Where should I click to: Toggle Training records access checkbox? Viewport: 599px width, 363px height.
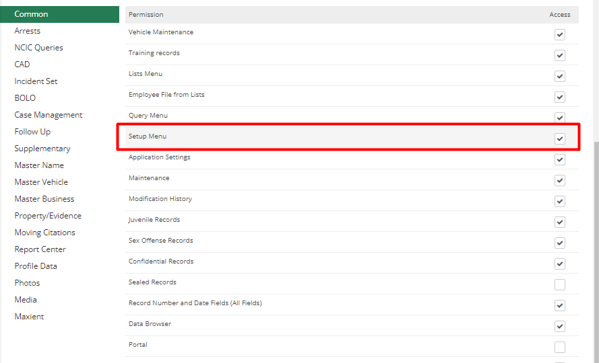(560, 56)
